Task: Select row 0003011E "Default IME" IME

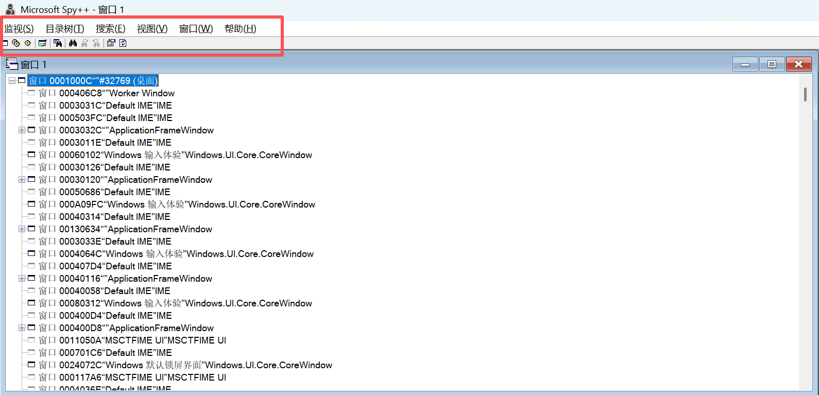Action: point(105,143)
